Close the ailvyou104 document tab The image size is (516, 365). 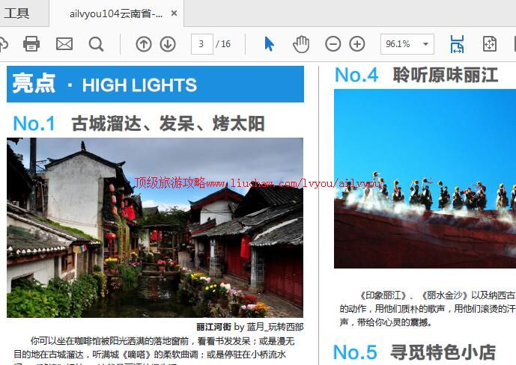click(174, 13)
